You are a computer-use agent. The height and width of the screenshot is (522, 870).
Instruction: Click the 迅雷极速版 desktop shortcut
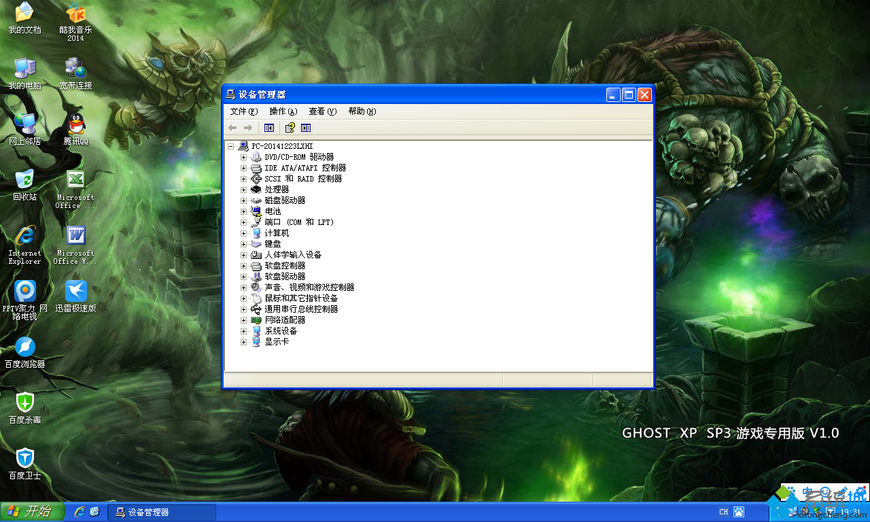pyautogui.click(x=75, y=296)
